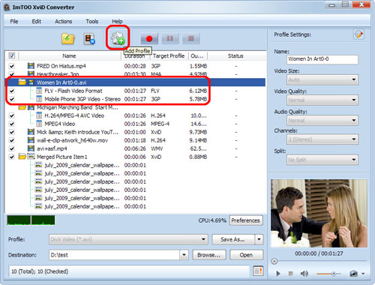375x285 pixels.
Task: Open the Edit menu
Action: 37,21
